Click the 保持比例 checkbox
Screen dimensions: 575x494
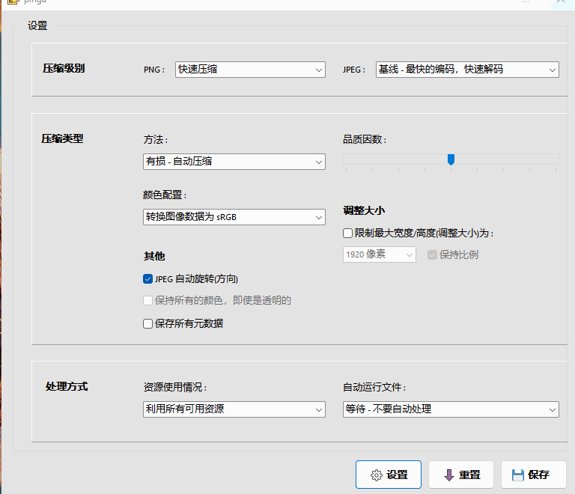tap(432, 254)
